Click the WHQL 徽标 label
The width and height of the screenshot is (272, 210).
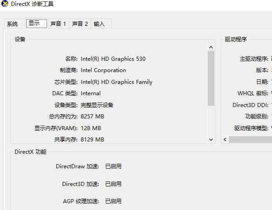[253, 93]
